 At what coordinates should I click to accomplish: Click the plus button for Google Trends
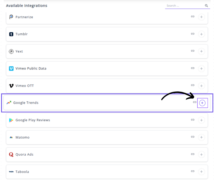(x=202, y=103)
